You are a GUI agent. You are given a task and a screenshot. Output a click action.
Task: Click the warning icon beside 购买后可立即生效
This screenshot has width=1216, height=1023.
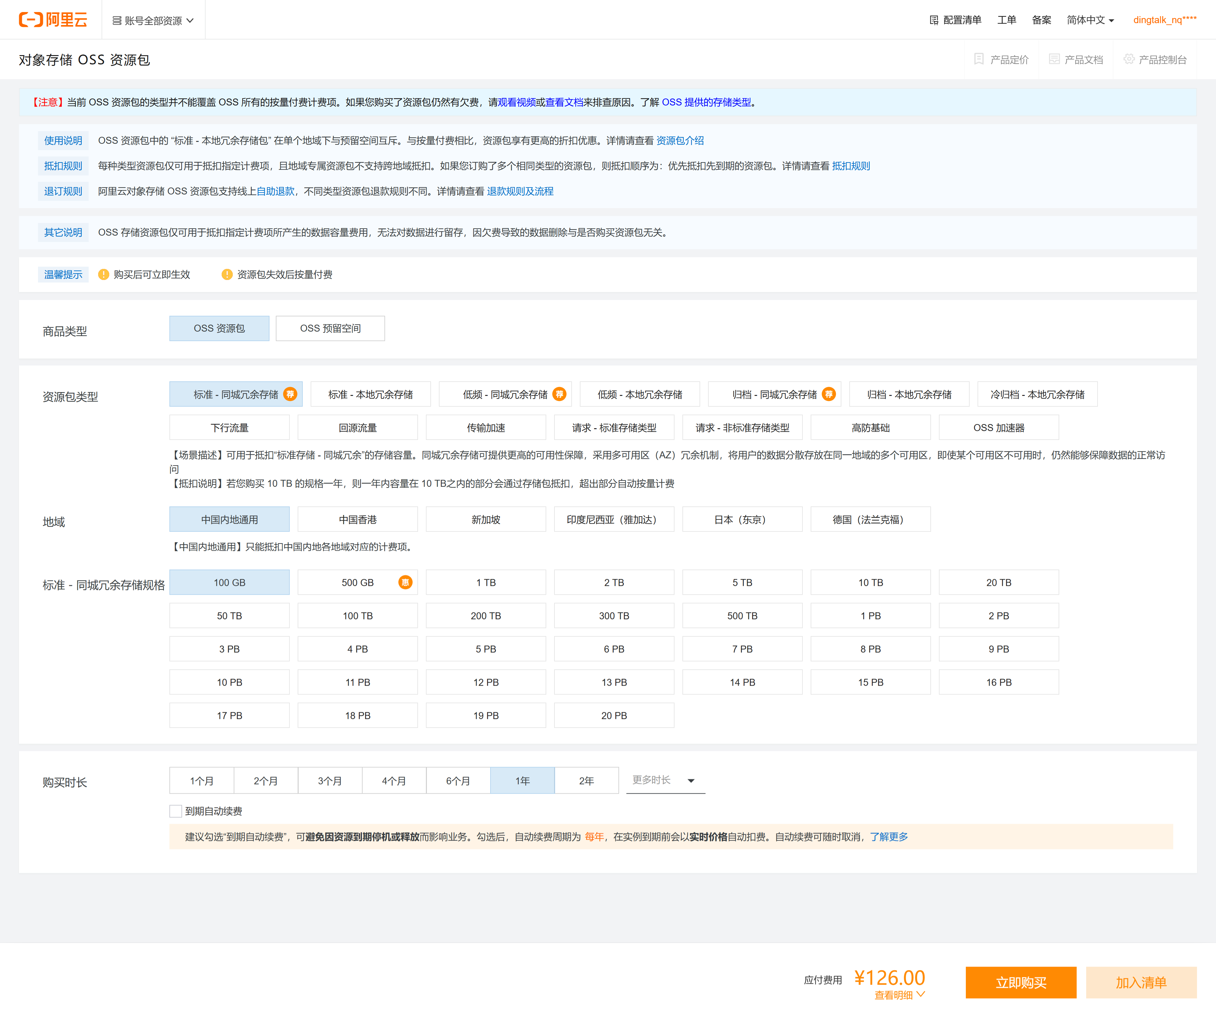[x=104, y=274]
